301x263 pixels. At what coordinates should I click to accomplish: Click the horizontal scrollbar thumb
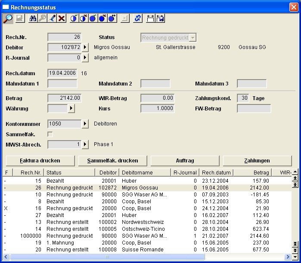107,257
